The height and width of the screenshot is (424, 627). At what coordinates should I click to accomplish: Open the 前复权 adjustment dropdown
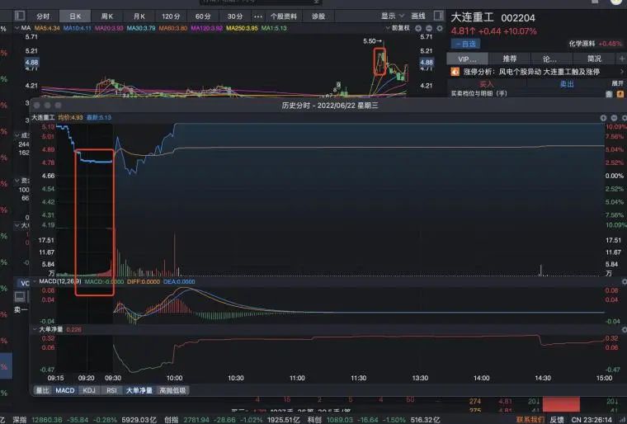tap(398, 28)
